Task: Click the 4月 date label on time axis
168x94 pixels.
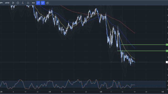Action: pyautogui.click(x=101, y=92)
